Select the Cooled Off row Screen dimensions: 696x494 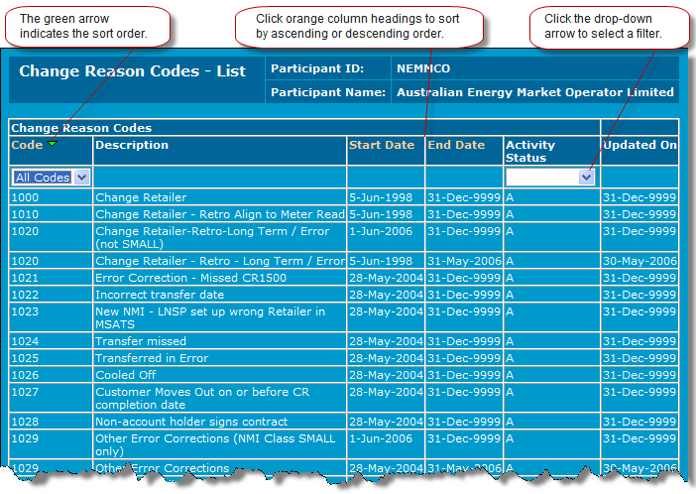point(126,374)
